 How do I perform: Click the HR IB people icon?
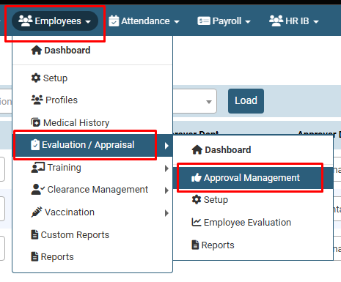[x=276, y=21]
